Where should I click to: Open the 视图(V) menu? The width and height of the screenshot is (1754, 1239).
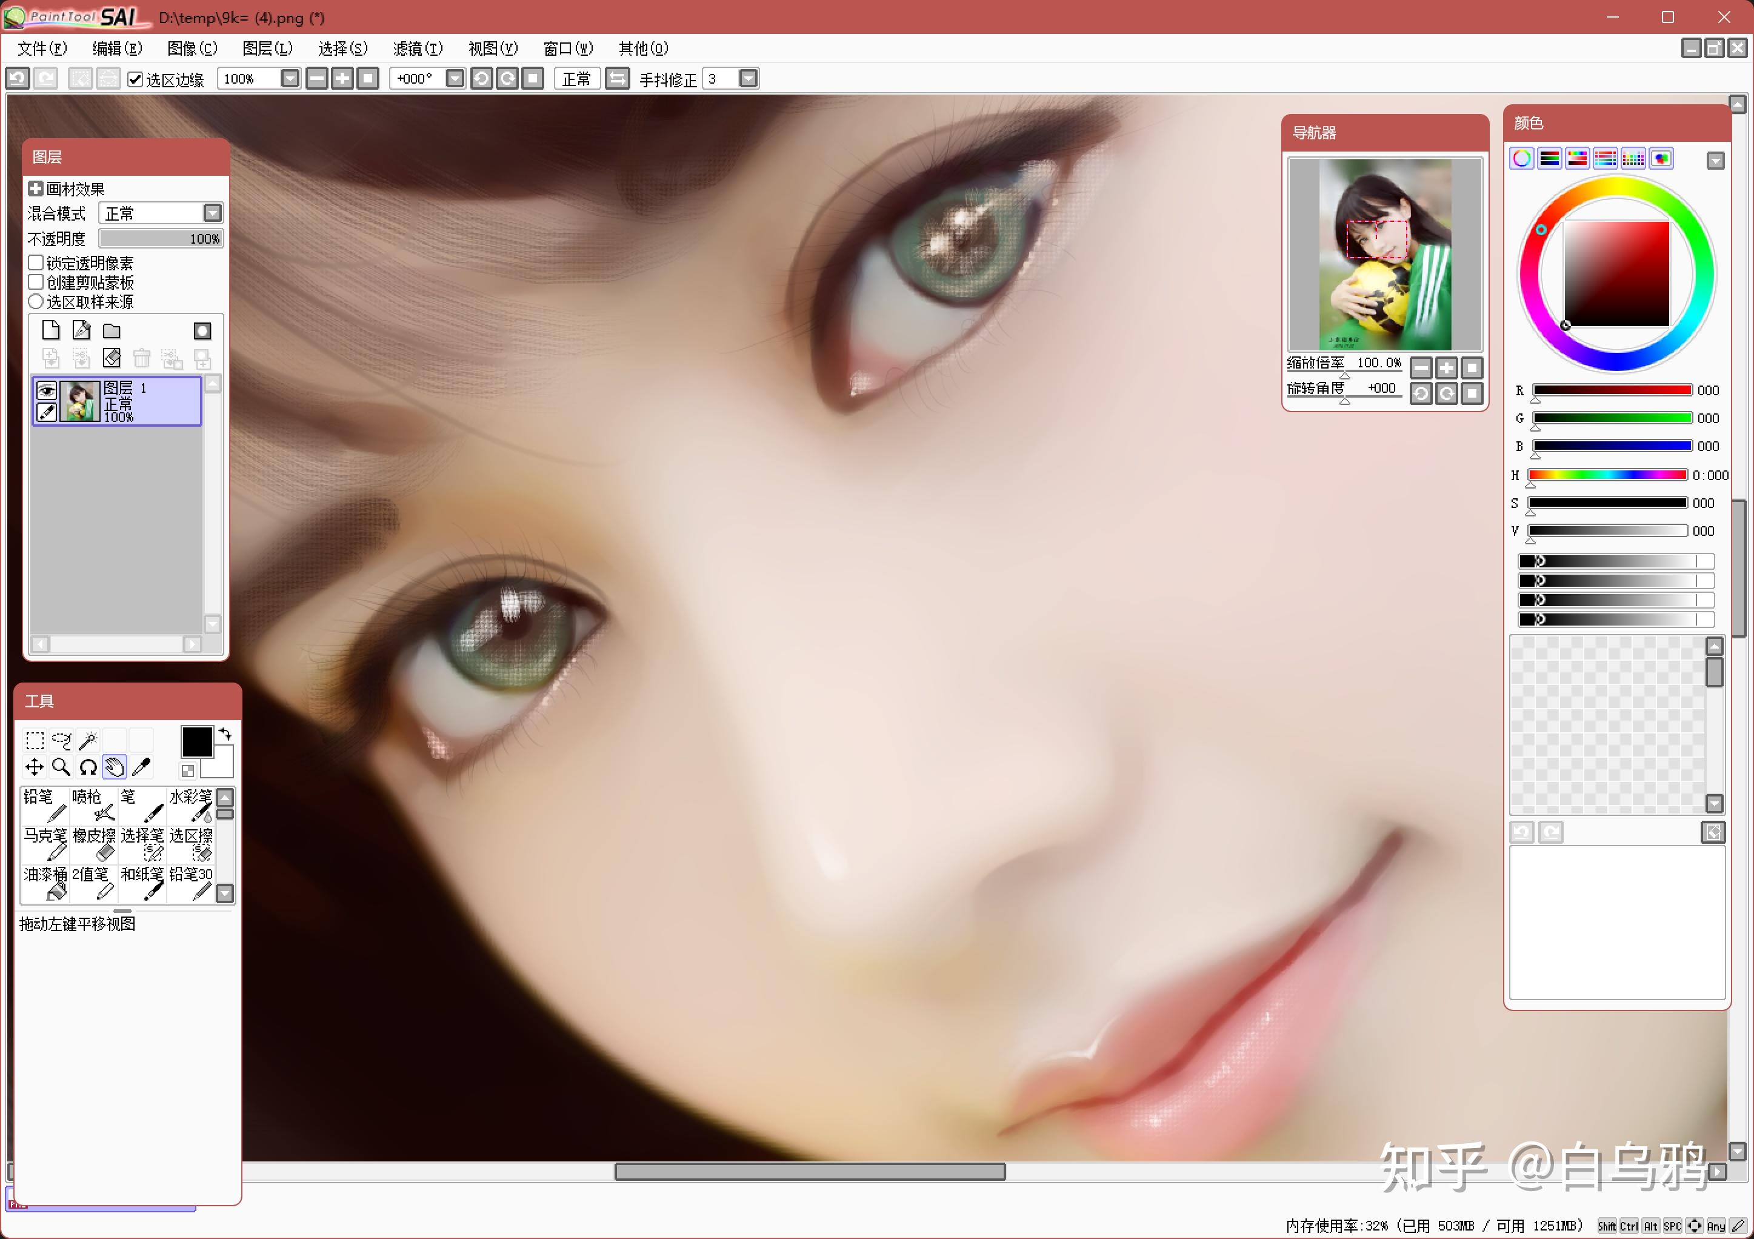[x=493, y=48]
